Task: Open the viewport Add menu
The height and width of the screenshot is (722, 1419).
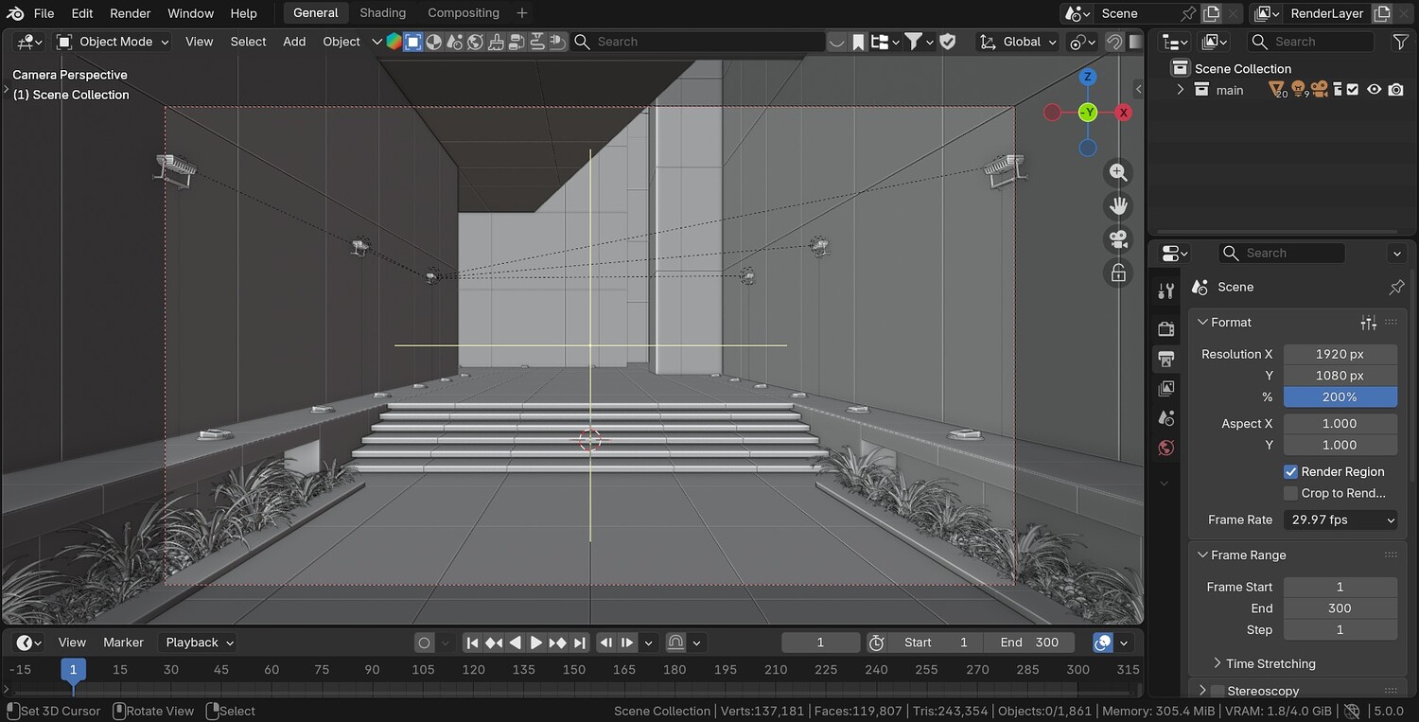Action: point(294,42)
